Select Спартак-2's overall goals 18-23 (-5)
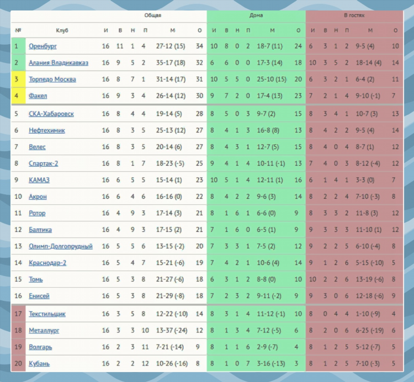Image resolution: width=414 pixels, height=382 pixels. click(170, 163)
